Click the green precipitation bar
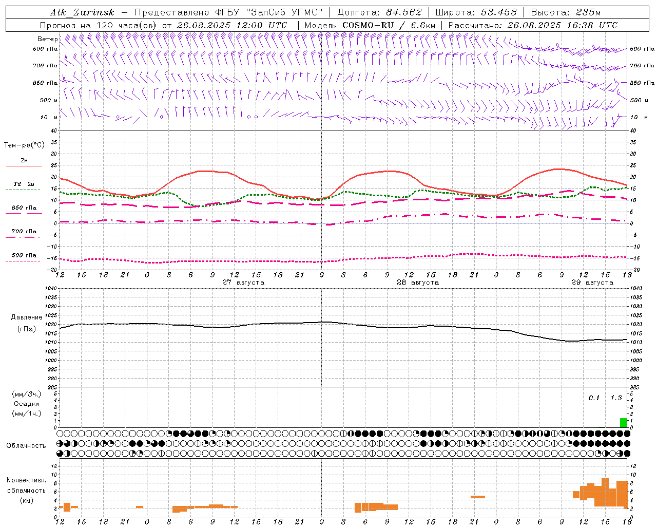The height and width of the screenshot is (526, 657). coord(624,423)
